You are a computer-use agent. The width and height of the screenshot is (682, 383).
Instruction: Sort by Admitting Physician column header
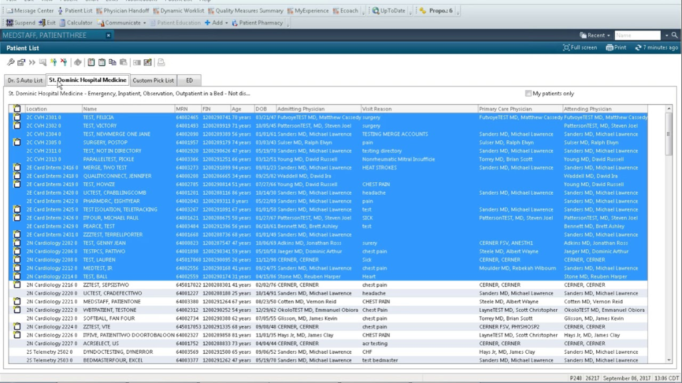click(300, 108)
